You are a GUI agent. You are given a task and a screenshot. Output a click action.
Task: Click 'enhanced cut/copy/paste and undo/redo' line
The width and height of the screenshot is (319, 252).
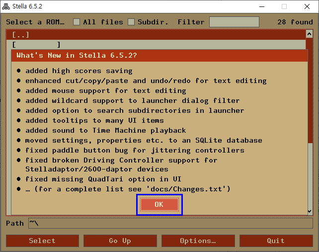pos(146,81)
